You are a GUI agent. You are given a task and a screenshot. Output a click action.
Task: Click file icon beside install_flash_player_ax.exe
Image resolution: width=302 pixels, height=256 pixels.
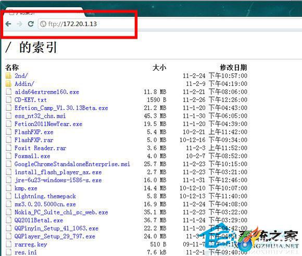tap(8, 172)
